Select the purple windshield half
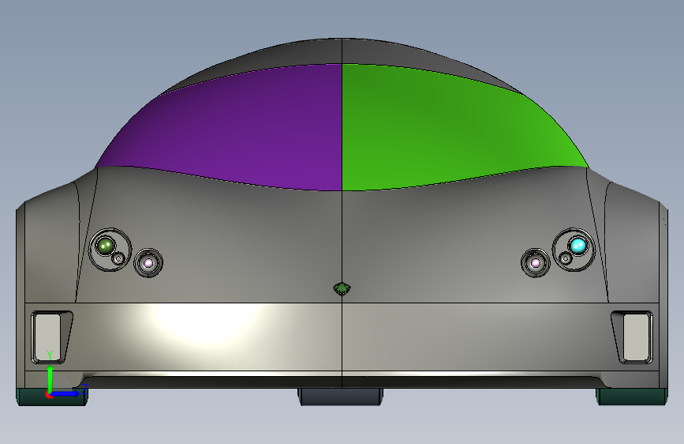This screenshot has width=684, height=444. pyautogui.click(x=236, y=131)
